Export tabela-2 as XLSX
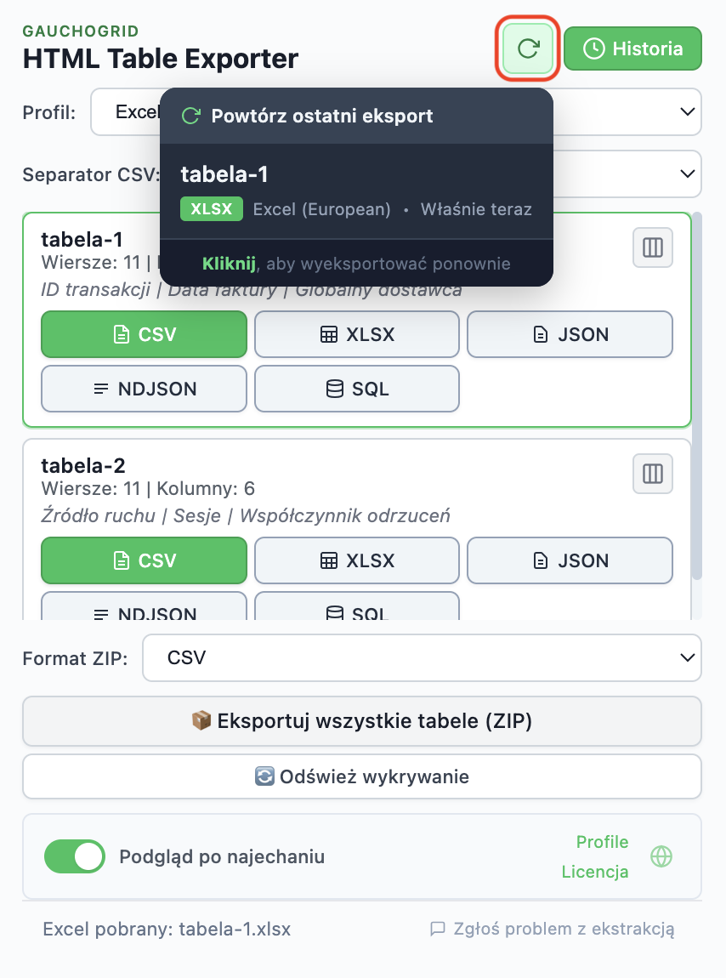Viewport: 726px width, 978px height. (x=357, y=560)
